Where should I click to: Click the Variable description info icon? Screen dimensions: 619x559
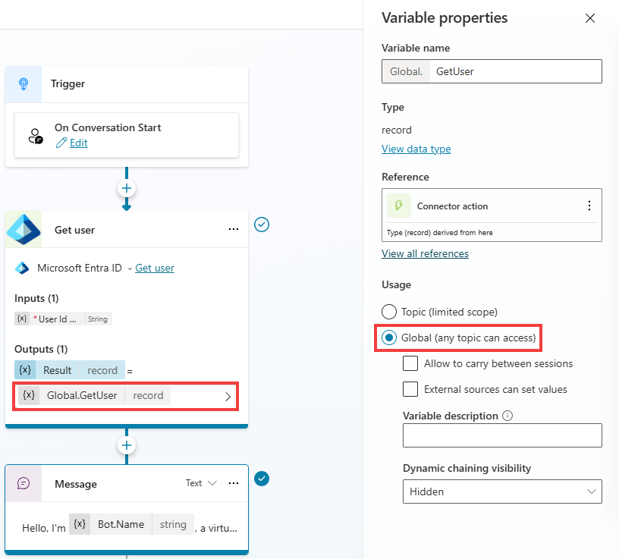coord(507,416)
